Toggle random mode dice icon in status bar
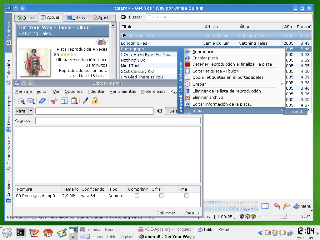The height and width of the screenshot is (240, 320). (242, 217)
